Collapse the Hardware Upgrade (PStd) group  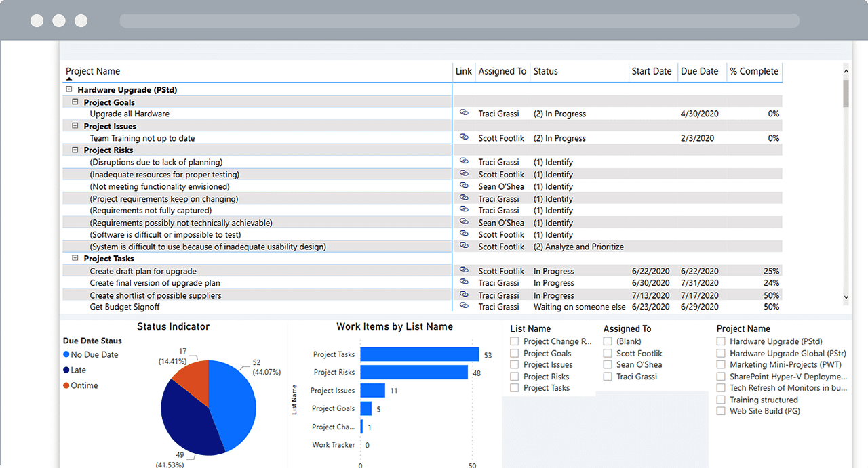(68, 89)
